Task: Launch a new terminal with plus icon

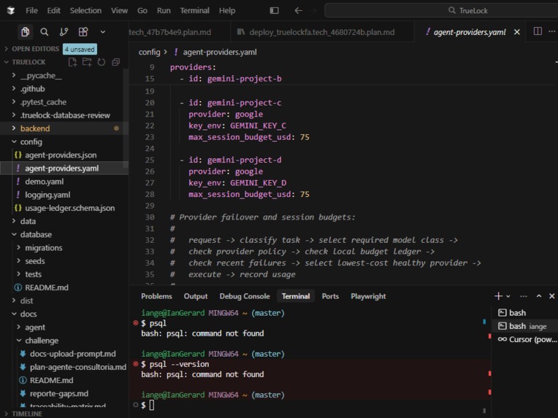Action: [x=498, y=296]
